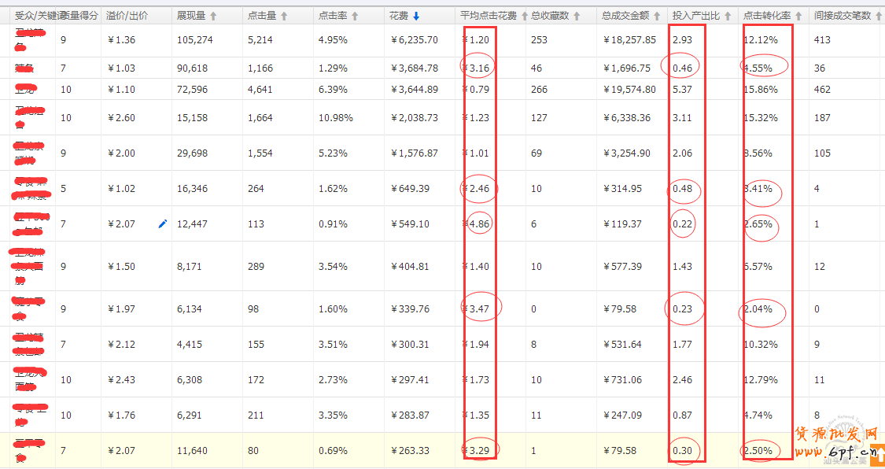885x469 pixels.
Task: Click the sort arrow next to 总收藏数
Action: pyautogui.click(x=578, y=16)
